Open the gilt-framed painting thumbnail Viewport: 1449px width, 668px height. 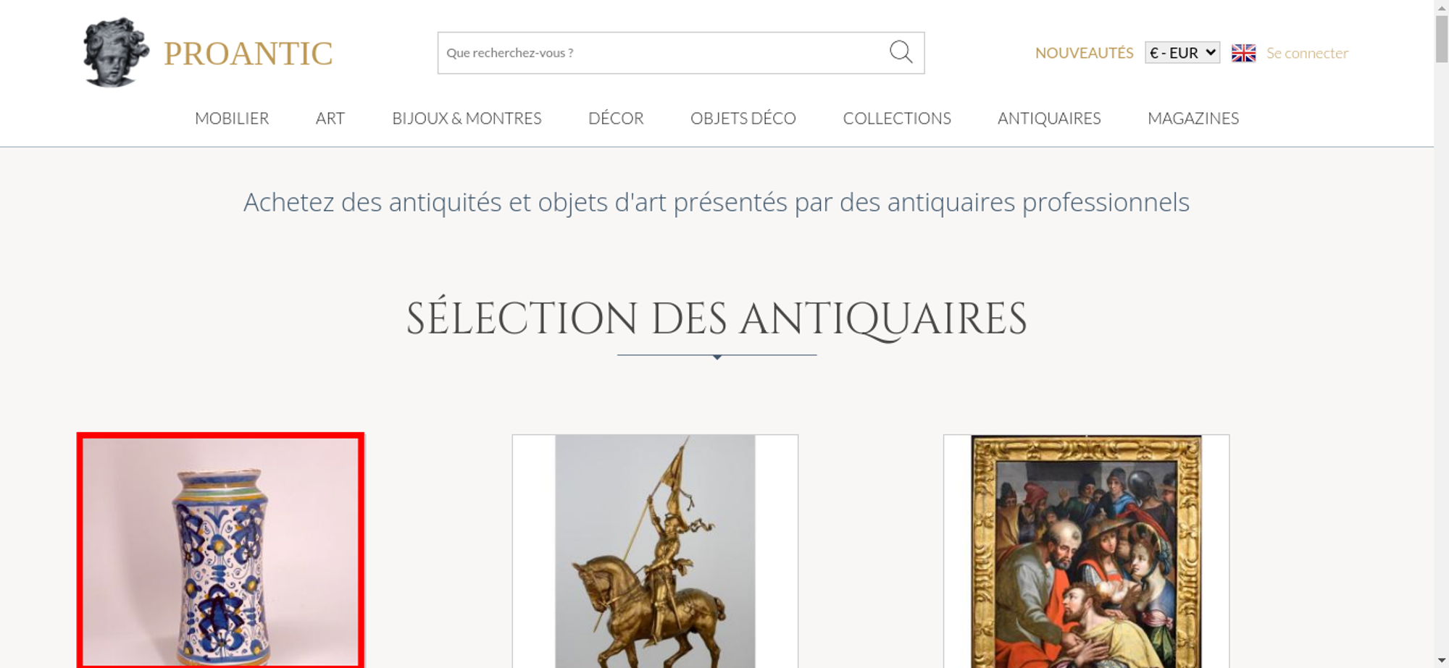tap(1086, 551)
